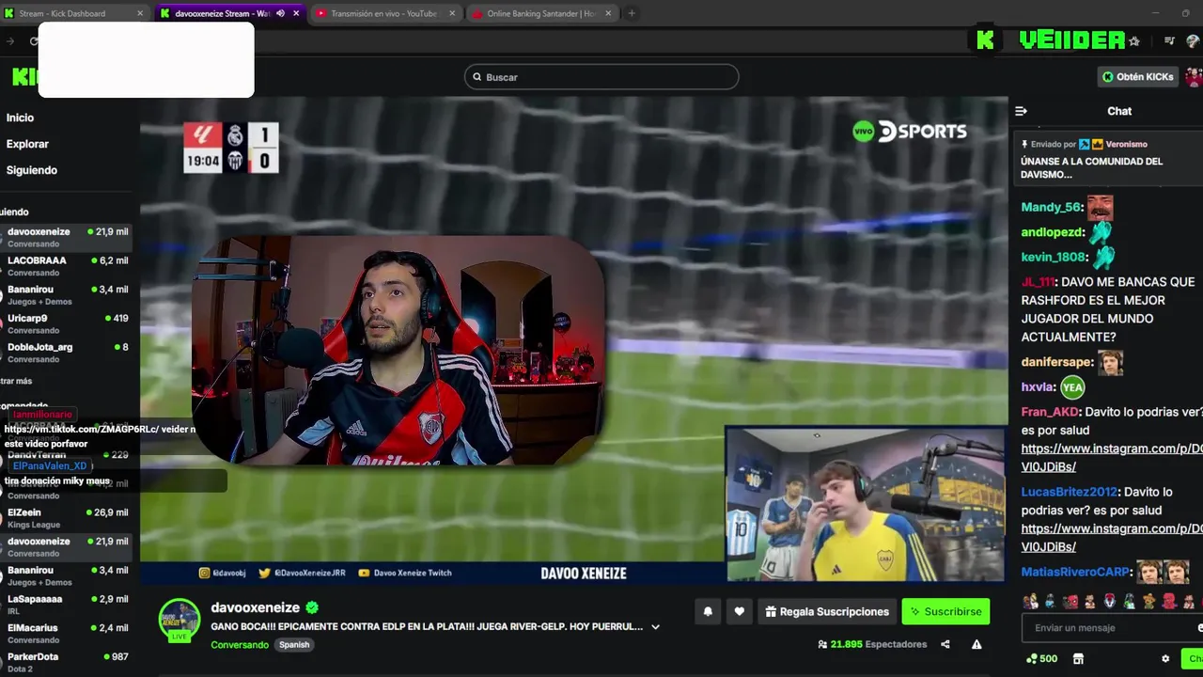
Task: Open the browser media control icon
Action: tap(1169, 40)
